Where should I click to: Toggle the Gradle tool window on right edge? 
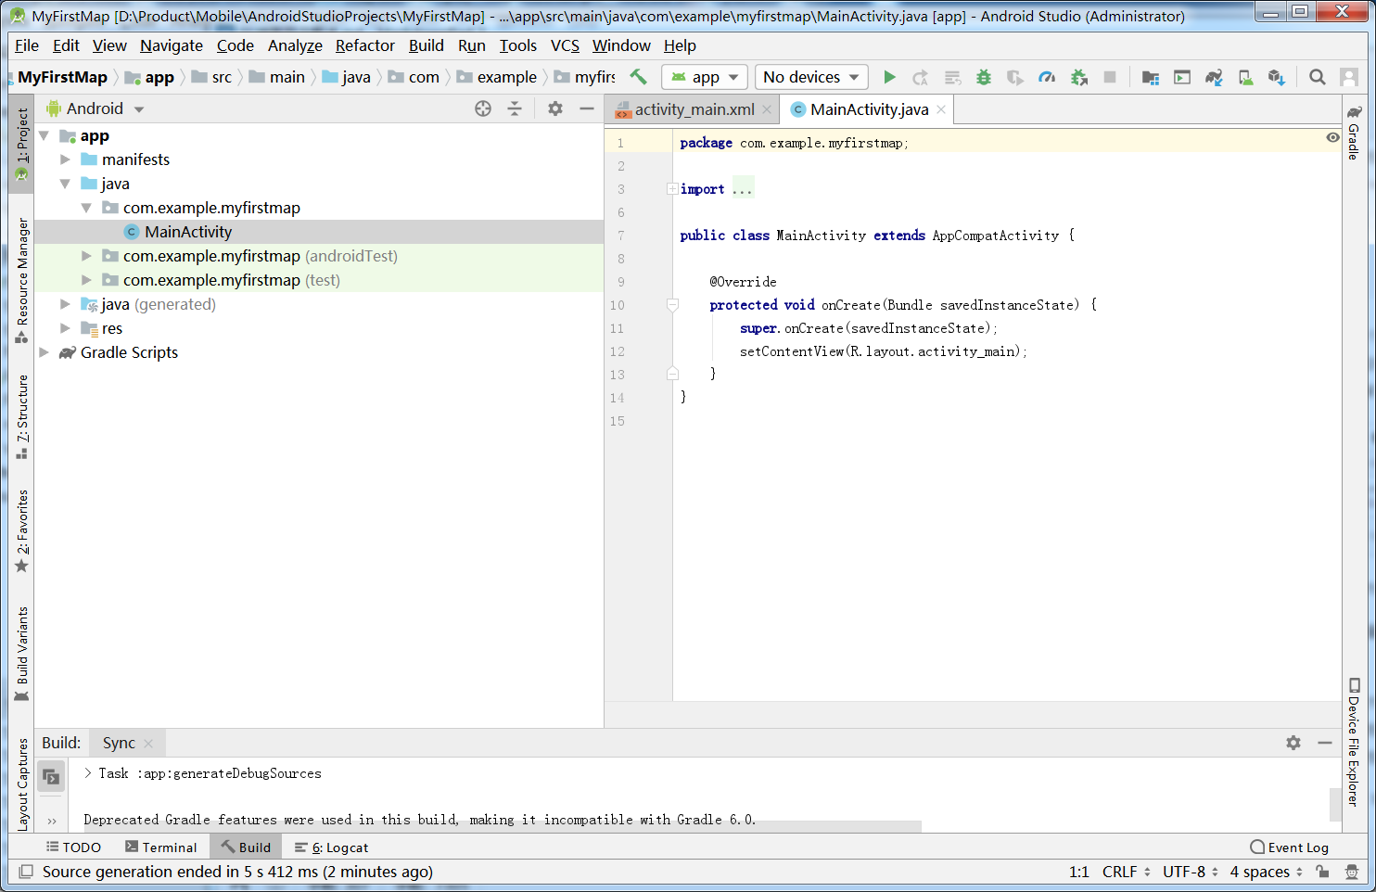click(x=1355, y=132)
